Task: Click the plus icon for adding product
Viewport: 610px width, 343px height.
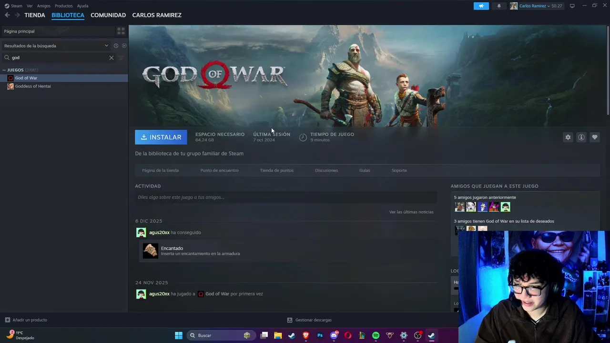Action: pyautogui.click(x=7, y=320)
